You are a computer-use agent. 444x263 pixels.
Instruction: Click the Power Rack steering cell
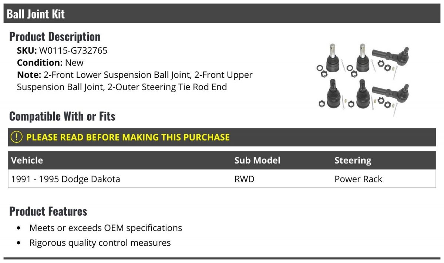pyautogui.click(x=358, y=179)
